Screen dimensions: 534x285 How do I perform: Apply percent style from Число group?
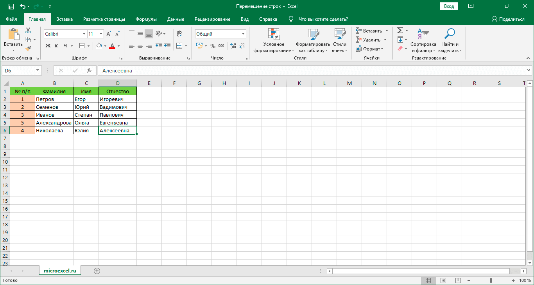pos(213,46)
